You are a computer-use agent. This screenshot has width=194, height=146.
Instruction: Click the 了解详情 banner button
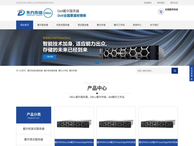[x=50, y=57]
